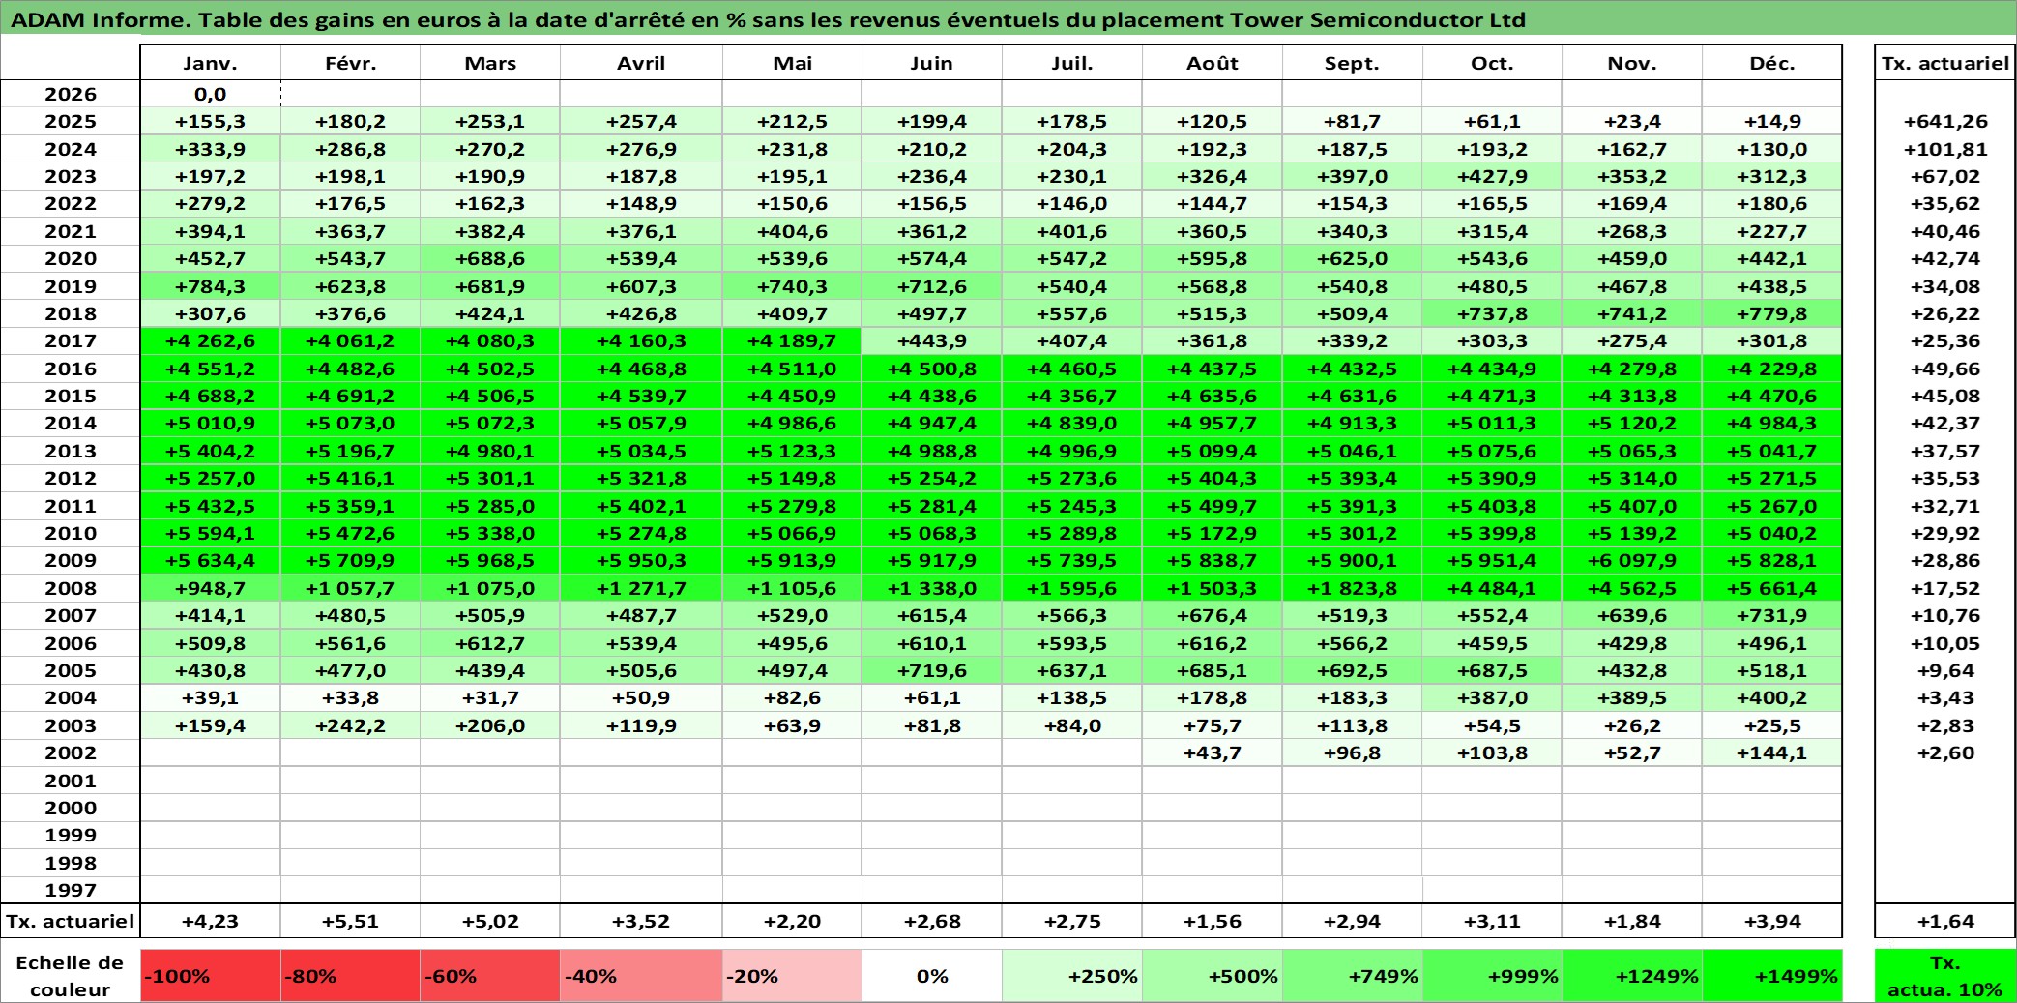
Task: Click the +784,3 cell in January 2019
Action: point(211,286)
